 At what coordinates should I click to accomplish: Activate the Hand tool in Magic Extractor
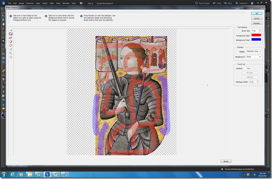(11, 57)
